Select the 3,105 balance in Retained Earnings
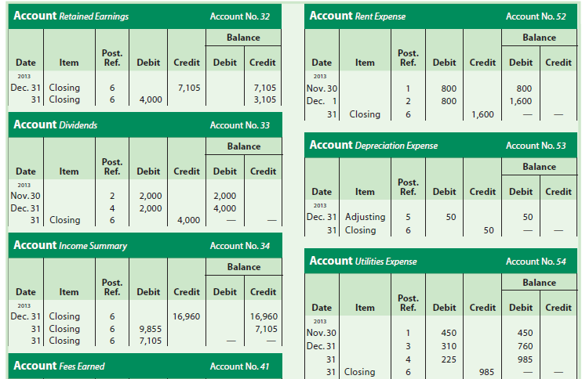The image size is (582, 379). click(264, 99)
